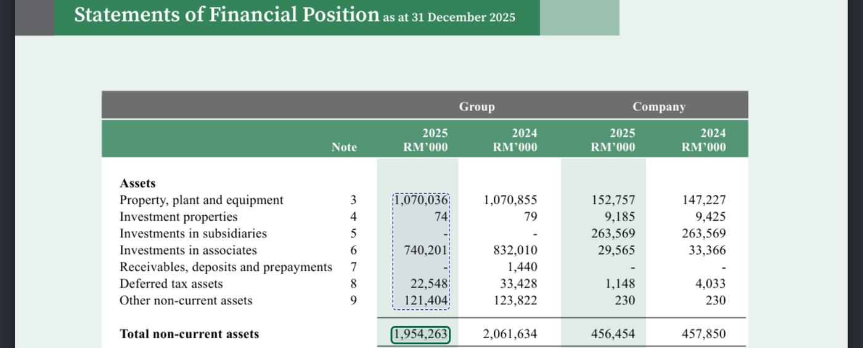Click the value 1,070,855 in Group 2024
This screenshot has width=863, height=348.
[510, 200]
